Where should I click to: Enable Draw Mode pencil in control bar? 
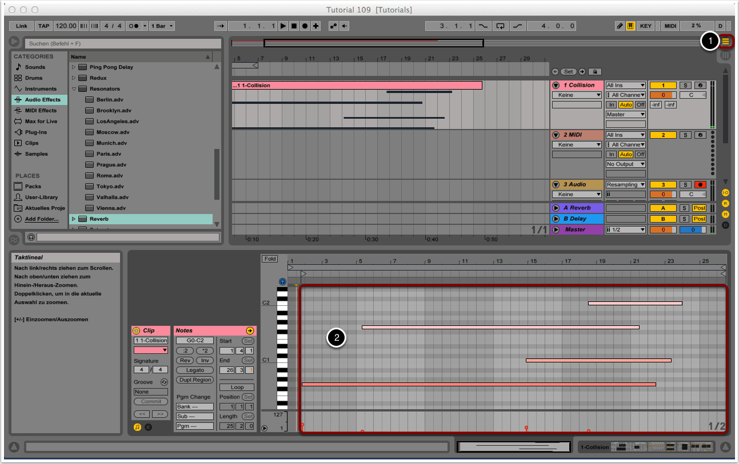pos(620,26)
